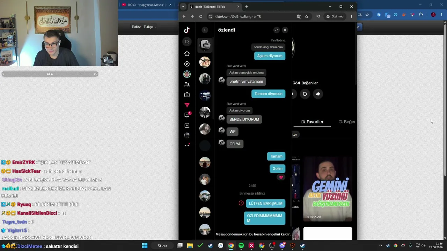
Task: Close the özlendi chat panel
Action: click(285, 30)
